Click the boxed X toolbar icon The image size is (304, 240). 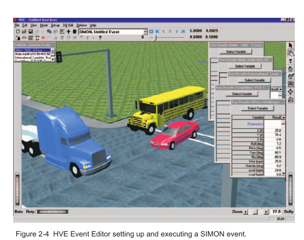(x=62, y=32)
